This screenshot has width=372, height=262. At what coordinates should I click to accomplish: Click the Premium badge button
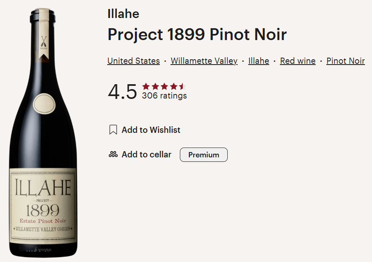tap(204, 155)
